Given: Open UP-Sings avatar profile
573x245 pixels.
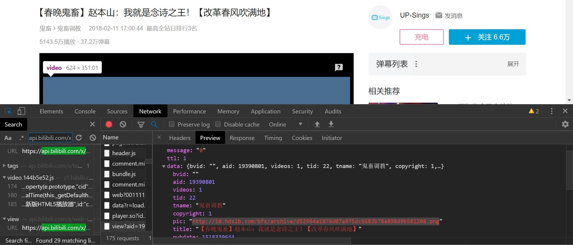Looking at the screenshot, I should [381, 17].
